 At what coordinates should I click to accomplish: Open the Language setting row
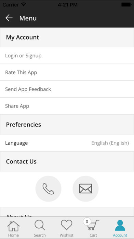pyautogui.click(x=67, y=143)
